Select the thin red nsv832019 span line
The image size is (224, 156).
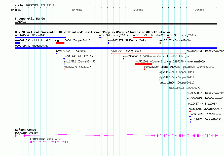[x=148, y=53]
